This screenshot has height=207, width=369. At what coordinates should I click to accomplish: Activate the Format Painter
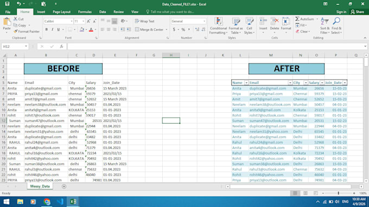coord(27,31)
